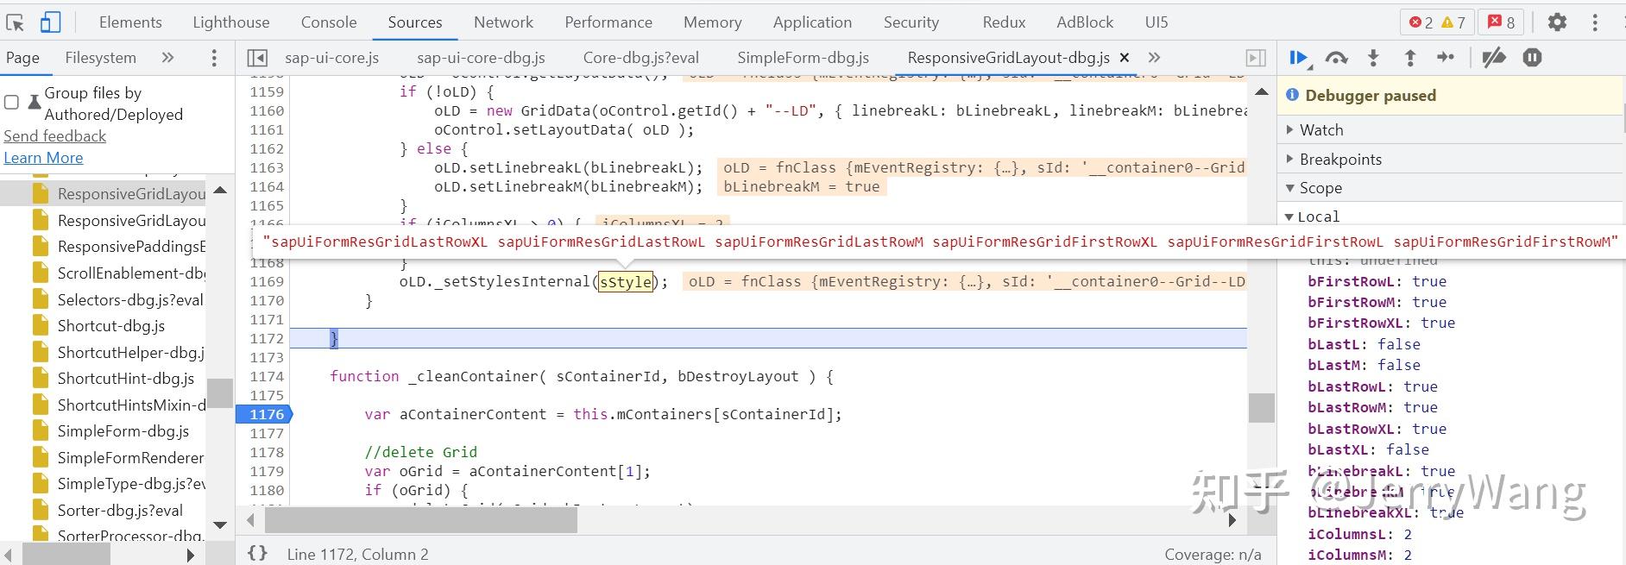Toggle pause on exceptions
The height and width of the screenshot is (565, 1626).
(x=1532, y=58)
